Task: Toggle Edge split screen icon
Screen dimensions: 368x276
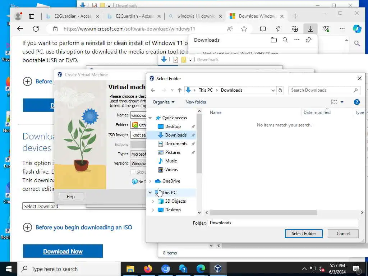Action: click(x=263, y=29)
